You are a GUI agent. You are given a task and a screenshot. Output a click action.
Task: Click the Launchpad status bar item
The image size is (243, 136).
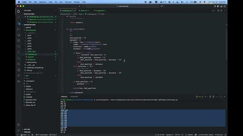point(42,135)
